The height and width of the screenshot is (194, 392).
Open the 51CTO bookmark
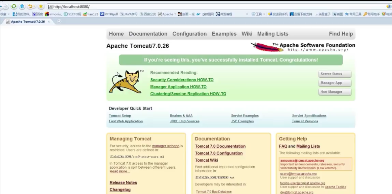[x=72, y=14]
